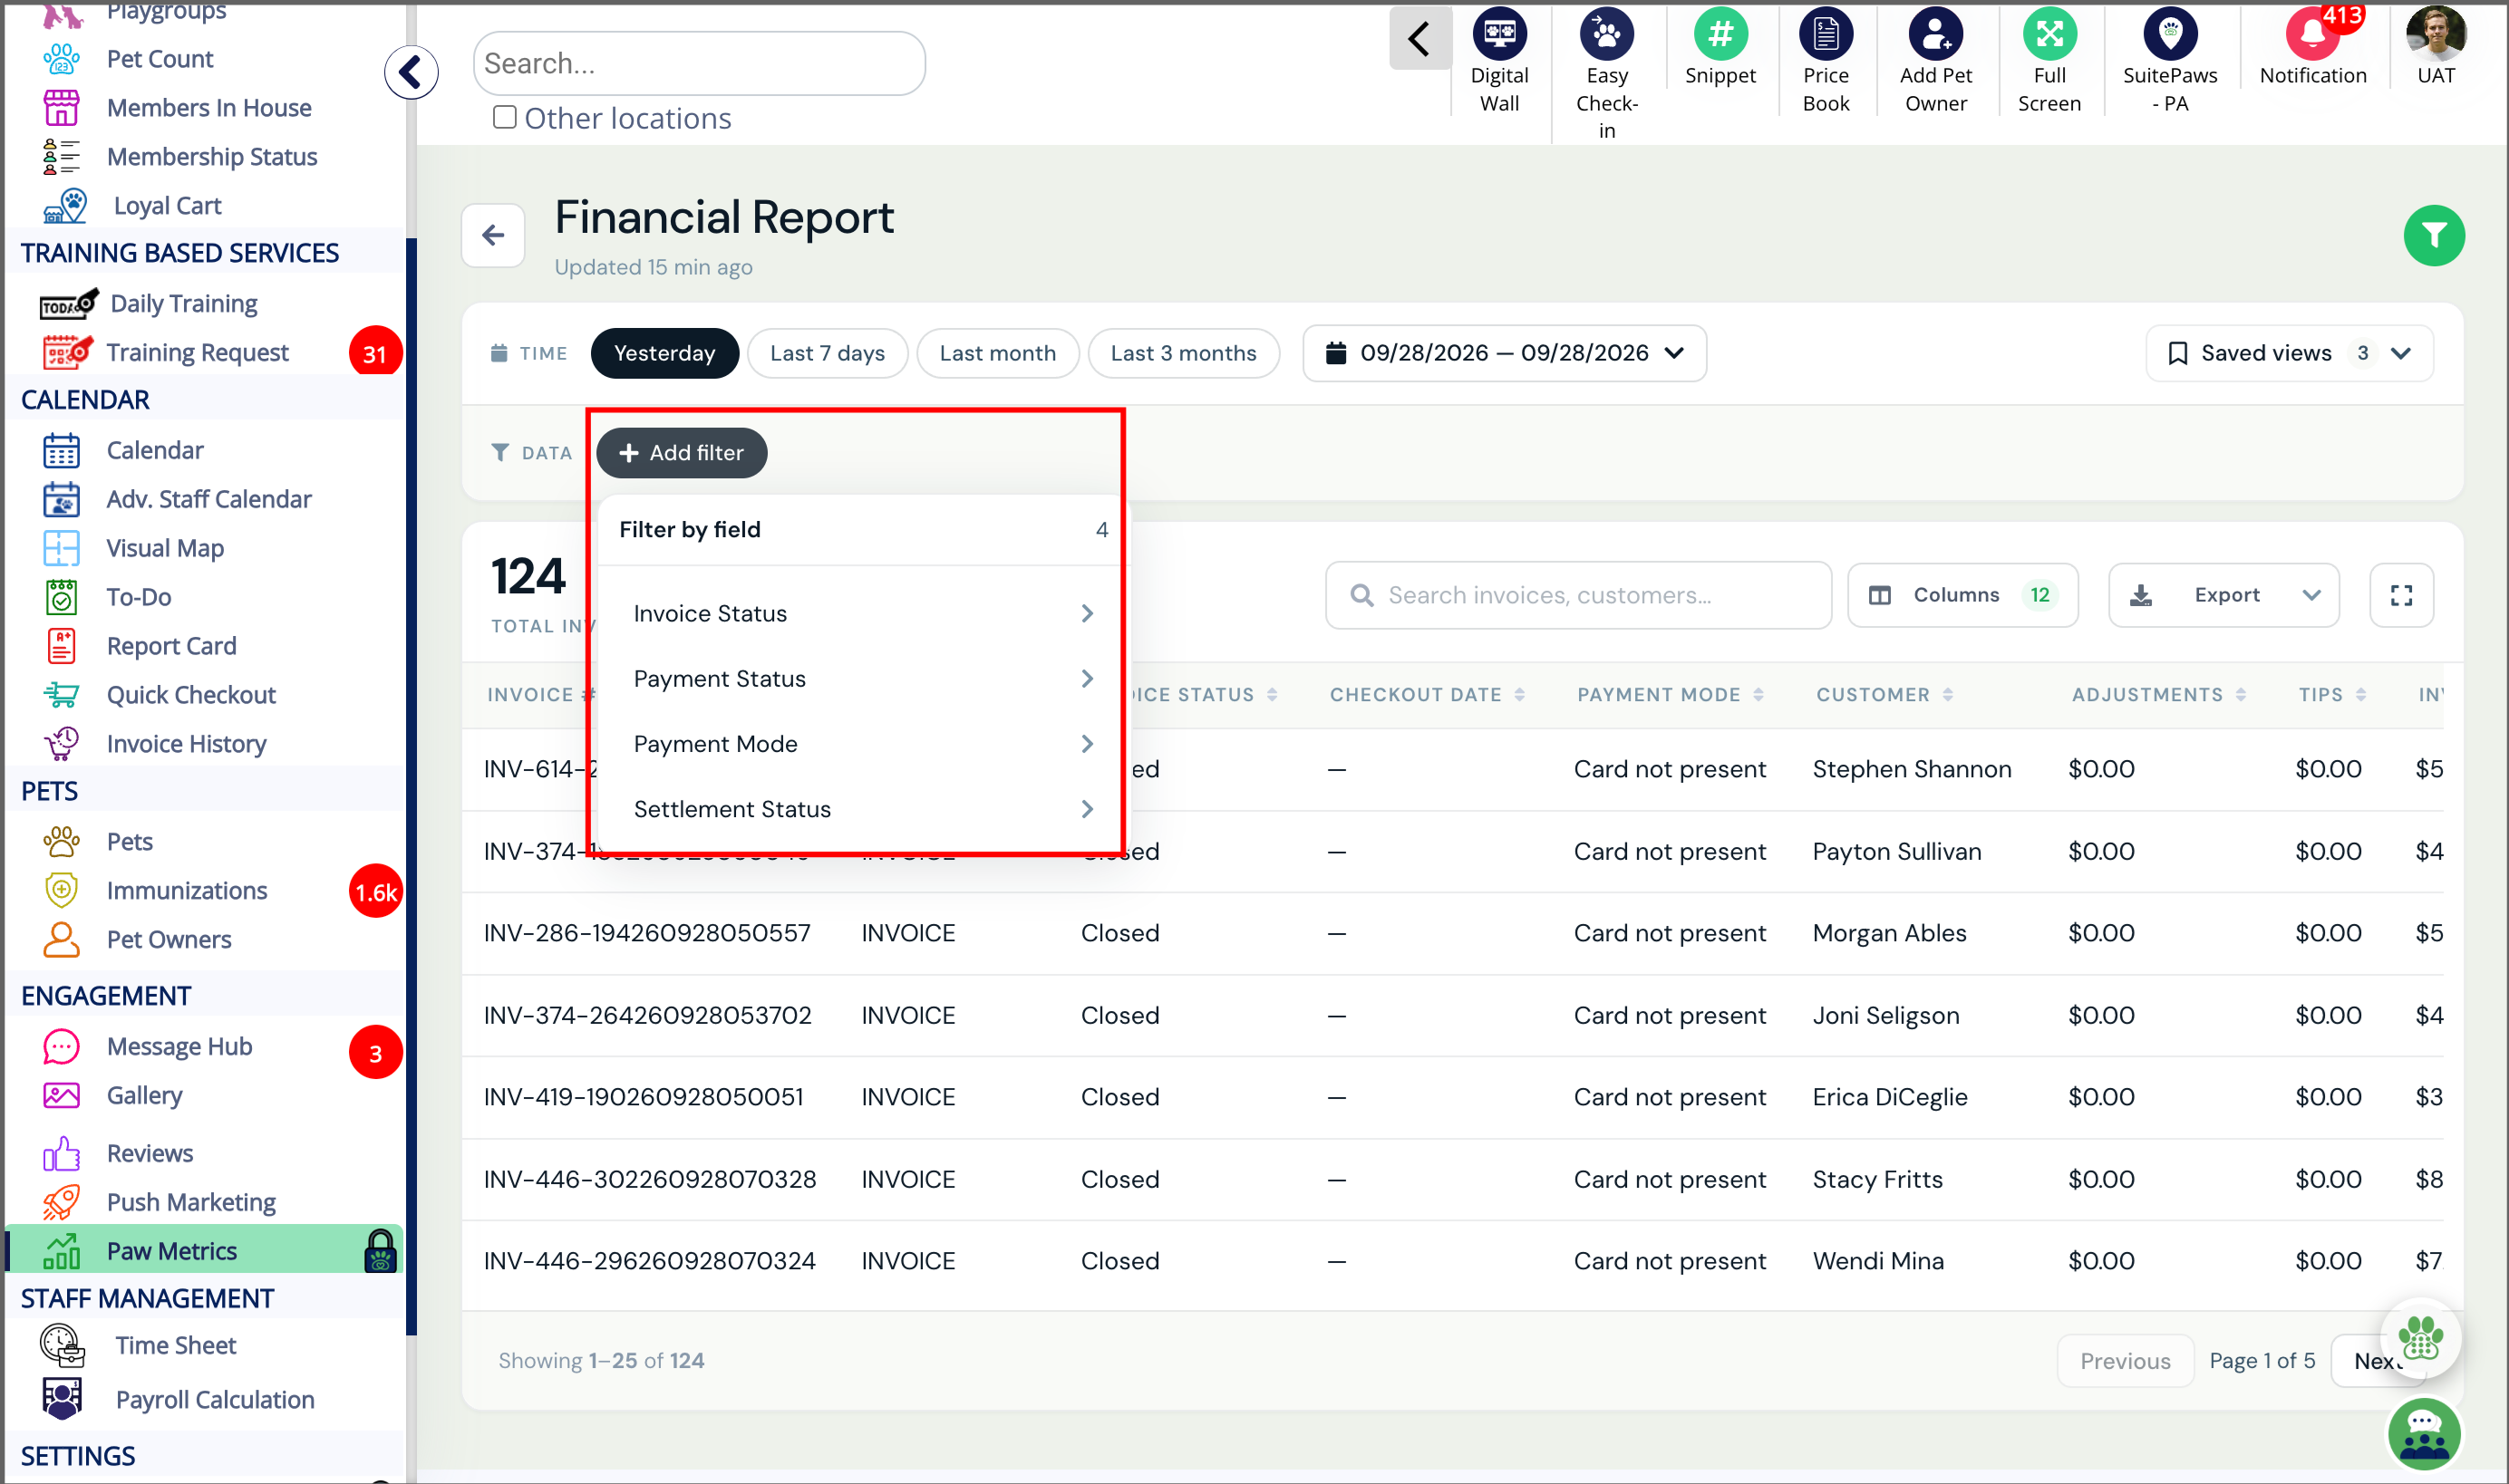2509x1484 pixels.
Task: Expand Payment Status filter option
Action: click(x=861, y=678)
